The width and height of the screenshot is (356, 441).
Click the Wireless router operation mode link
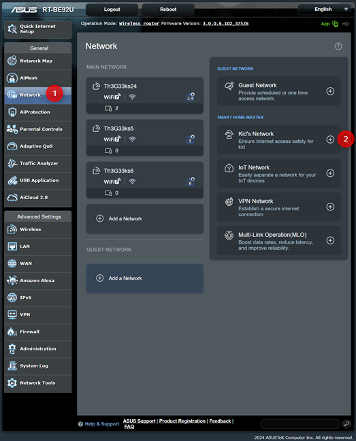click(139, 24)
